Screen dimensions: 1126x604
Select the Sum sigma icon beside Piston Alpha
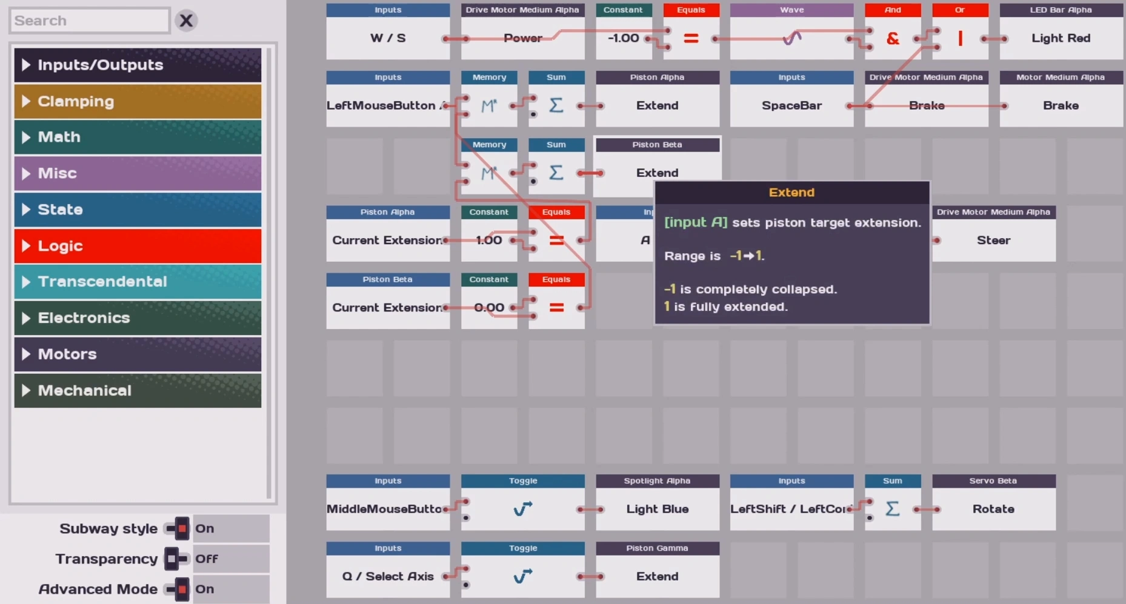point(556,105)
